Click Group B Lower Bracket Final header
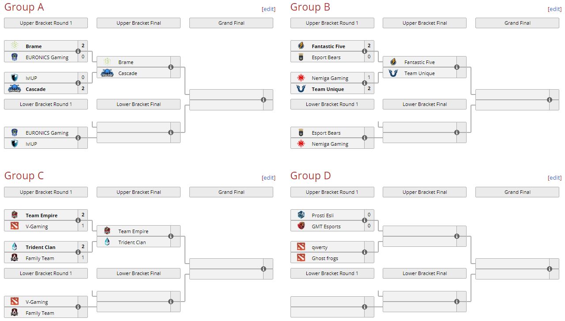Image resolution: width=565 pixels, height=321 pixels. 425,104
